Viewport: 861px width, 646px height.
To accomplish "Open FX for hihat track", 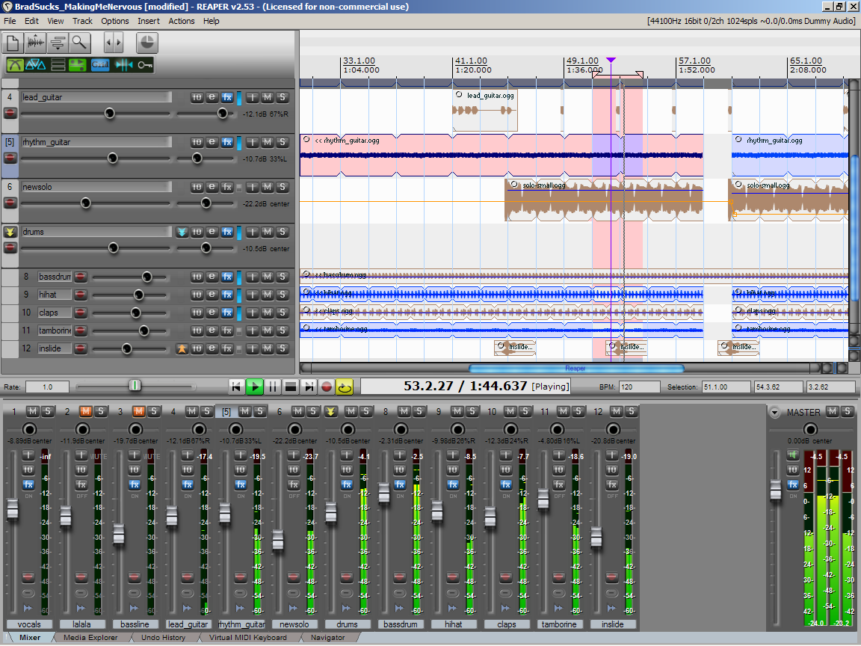I will (227, 295).
